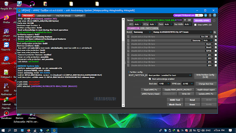
Task: Open Firefox desktop shortcut
Action: point(6,19)
